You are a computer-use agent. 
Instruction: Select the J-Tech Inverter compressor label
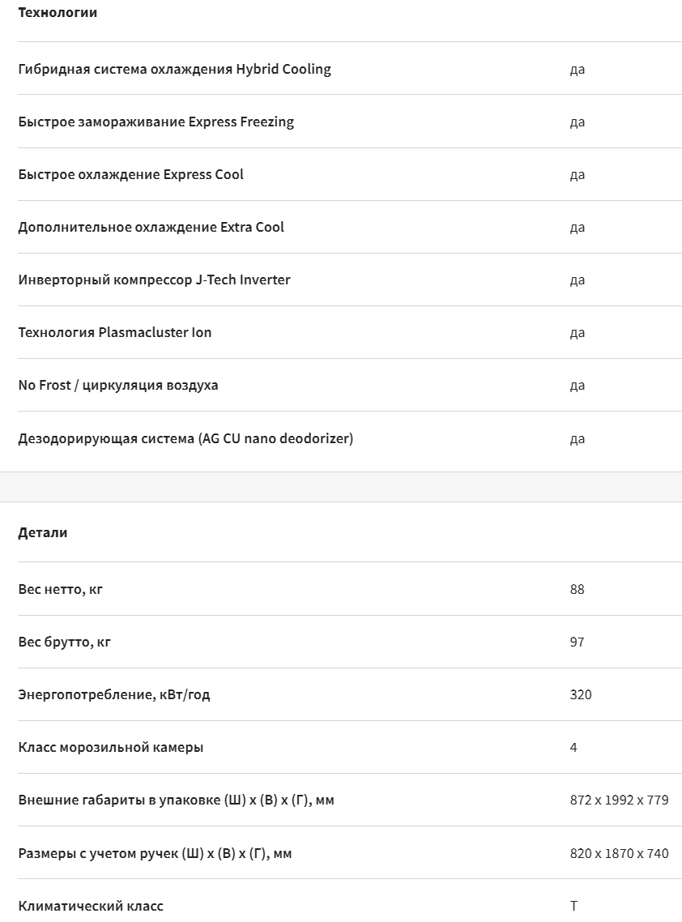tap(154, 280)
